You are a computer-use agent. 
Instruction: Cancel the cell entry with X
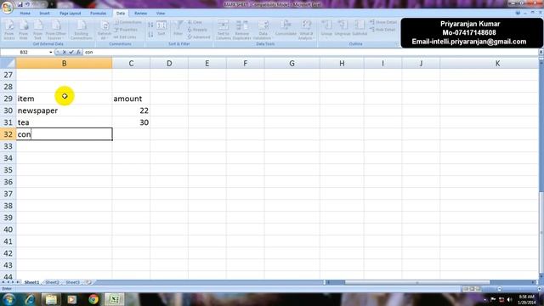[65, 52]
